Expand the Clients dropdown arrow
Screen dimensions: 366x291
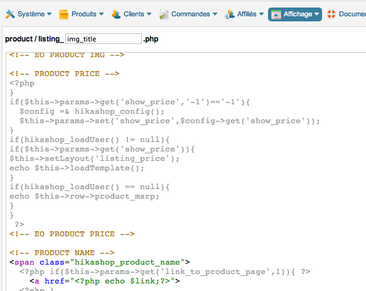point(149,14)
